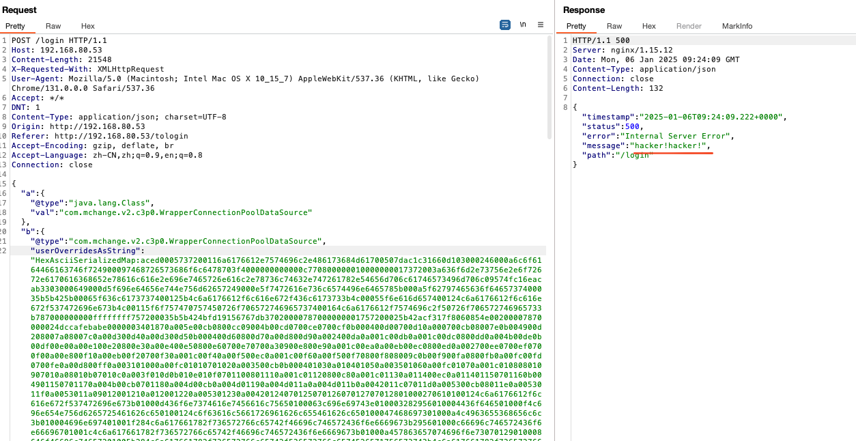Open the Request panel hamburger options menu

coord(541,25)
